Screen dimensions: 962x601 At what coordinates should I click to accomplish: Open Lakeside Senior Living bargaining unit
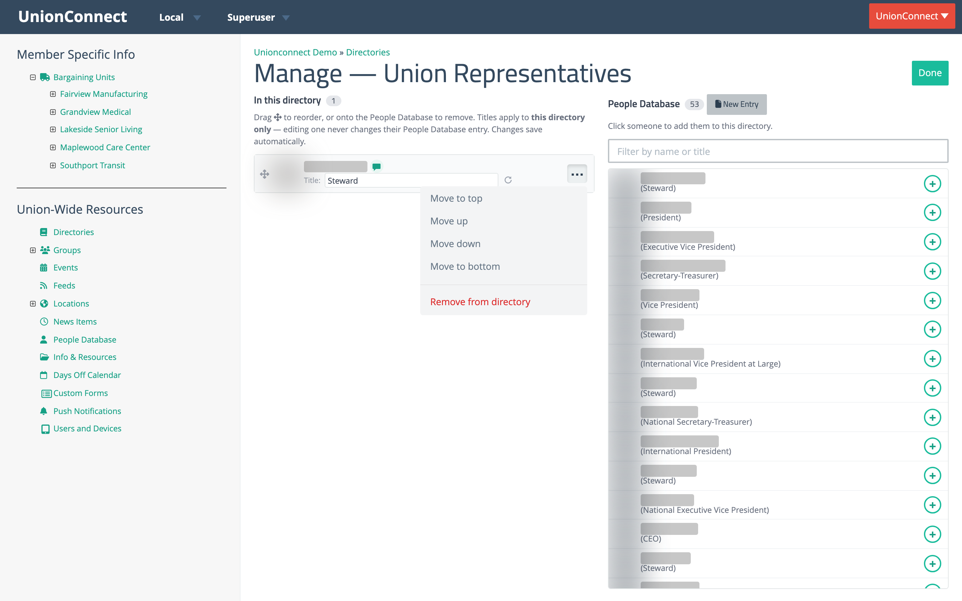tap(101, 129)
